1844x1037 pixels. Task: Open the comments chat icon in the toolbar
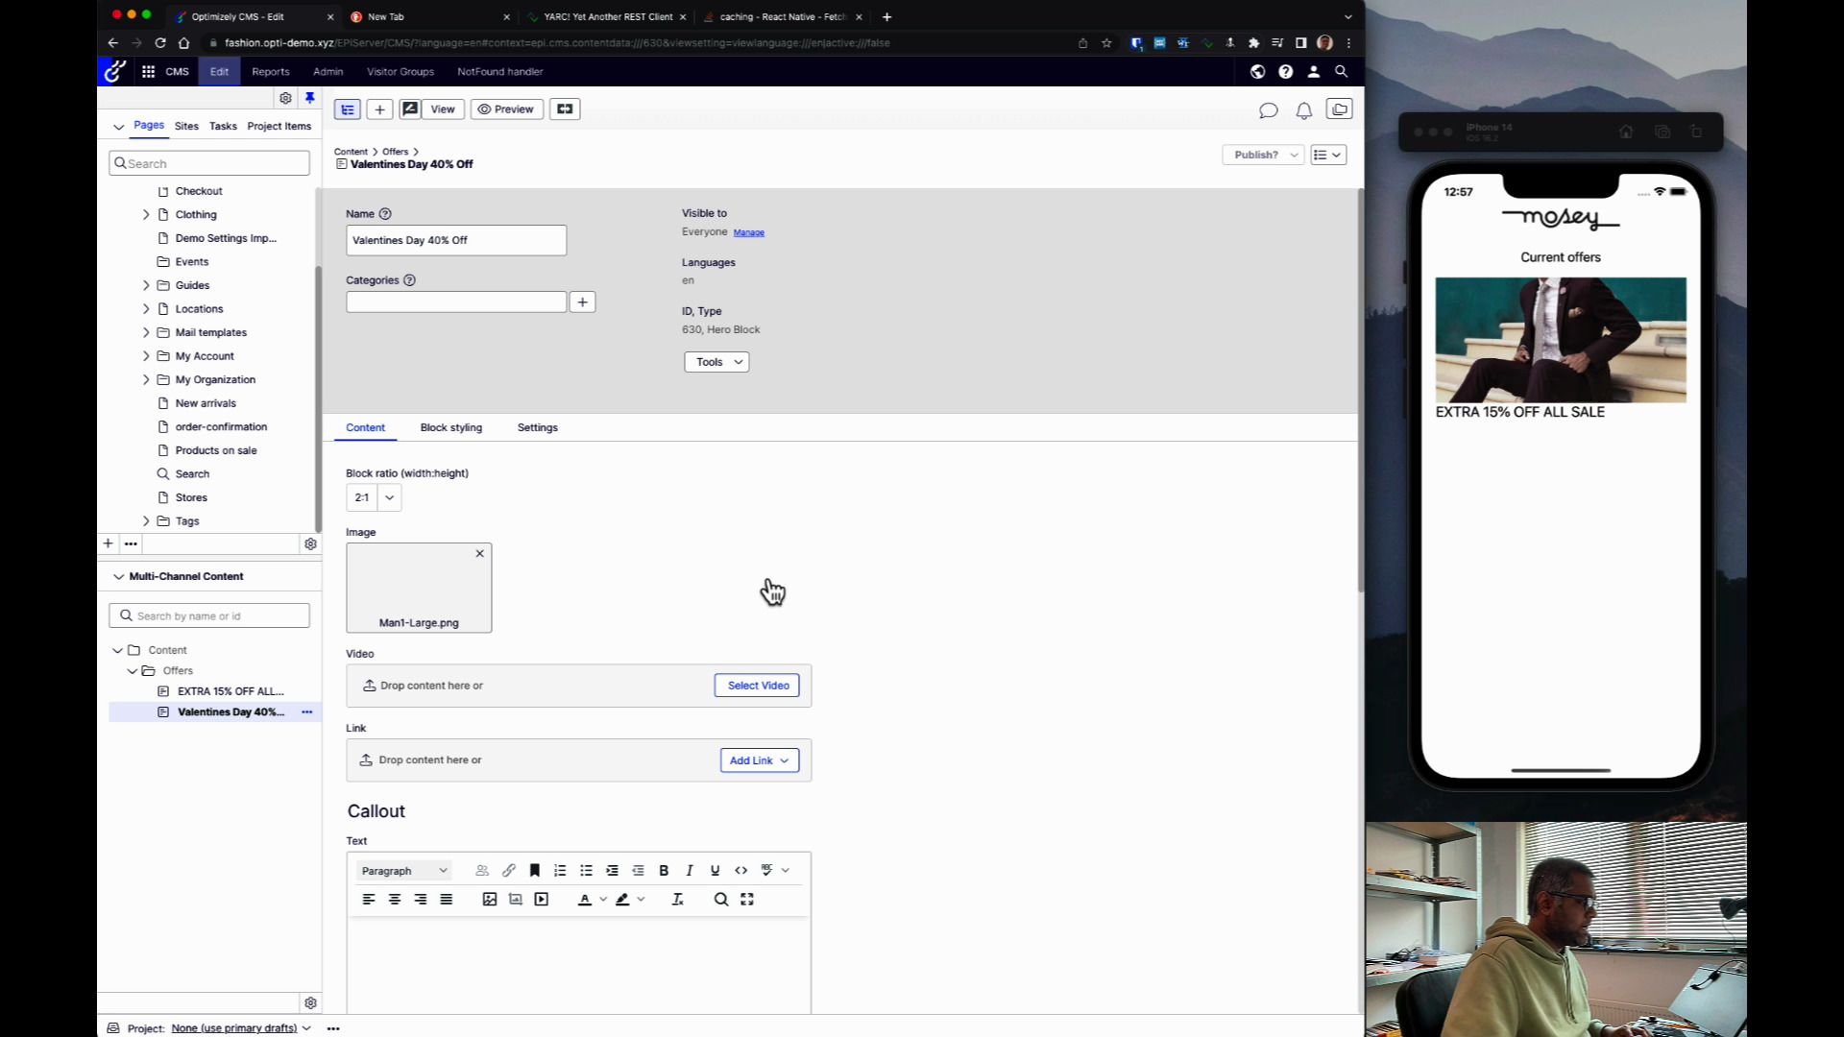[x=1268, y=109]
